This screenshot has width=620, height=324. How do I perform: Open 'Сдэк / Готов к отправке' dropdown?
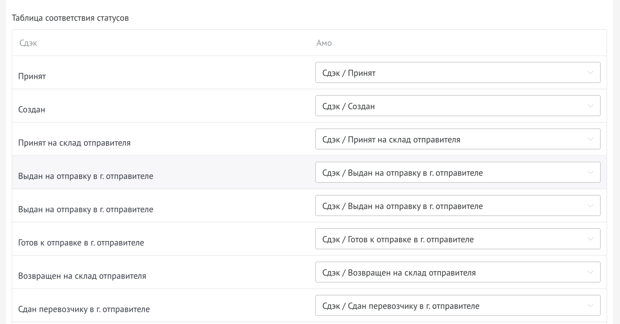coord(443,239)
